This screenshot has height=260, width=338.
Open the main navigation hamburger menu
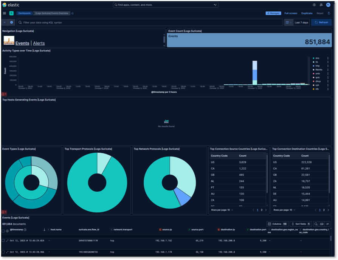coord(4,13)
